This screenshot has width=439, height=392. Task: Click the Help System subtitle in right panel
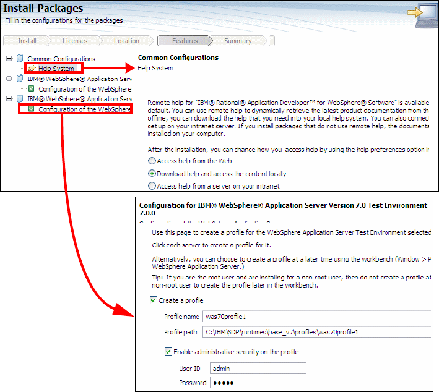pyautogui.click(x=155, y=68)
